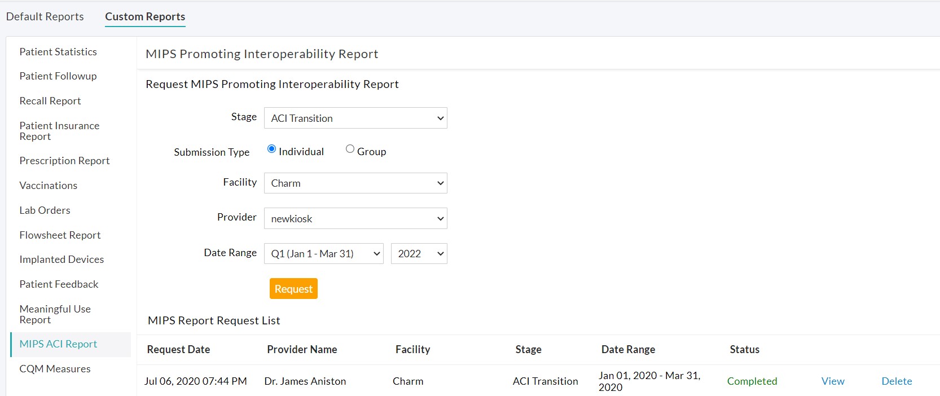Change the year dropdown from 2022
The image size is (940, 396).
(419, 254)
